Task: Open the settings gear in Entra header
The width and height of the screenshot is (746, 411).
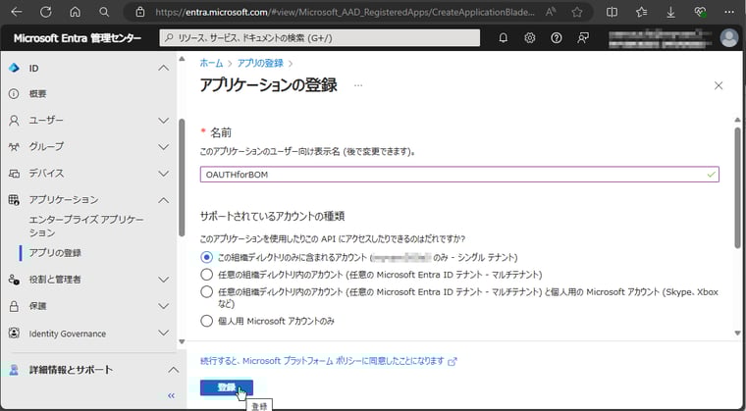Action: [529, 38]
